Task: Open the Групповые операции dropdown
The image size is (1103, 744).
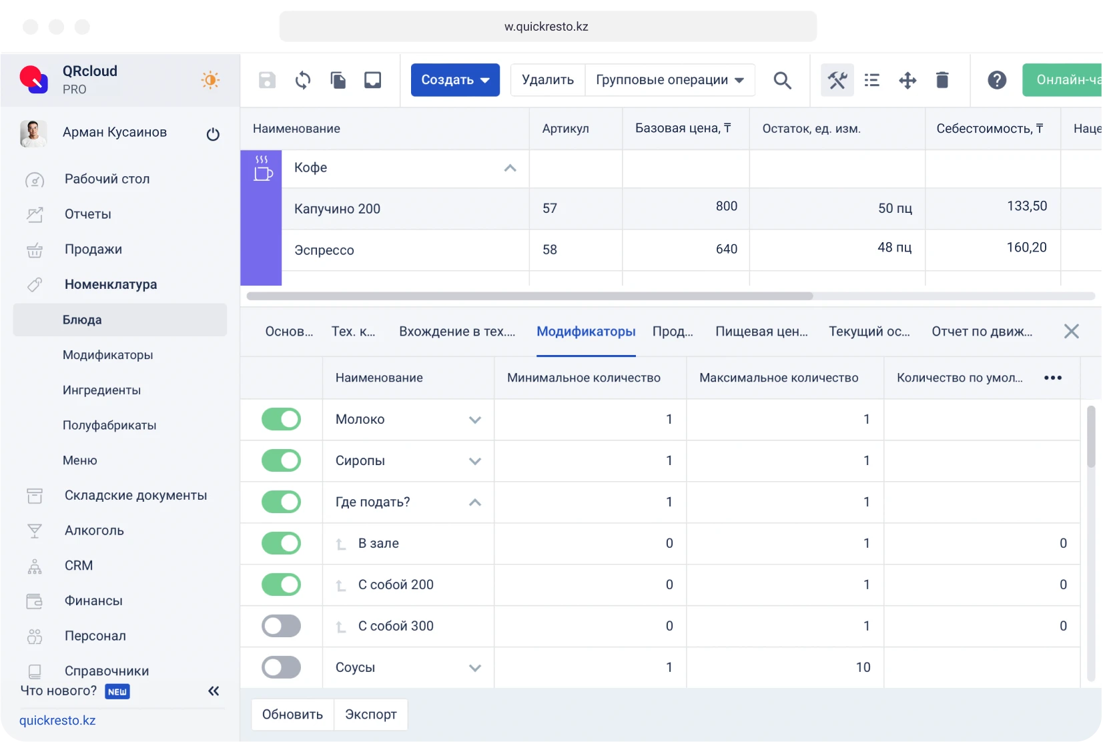Action: tap(670, 79)
